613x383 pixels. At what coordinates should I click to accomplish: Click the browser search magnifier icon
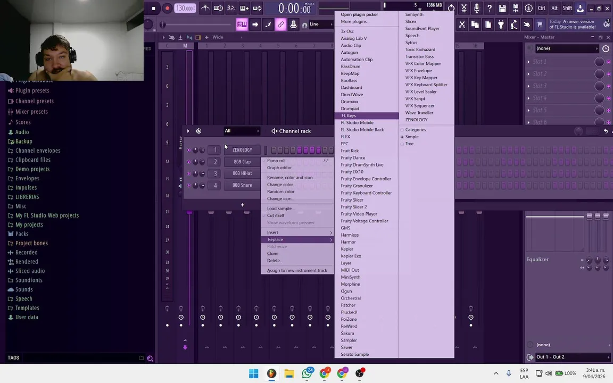click(x=150, y=358)
